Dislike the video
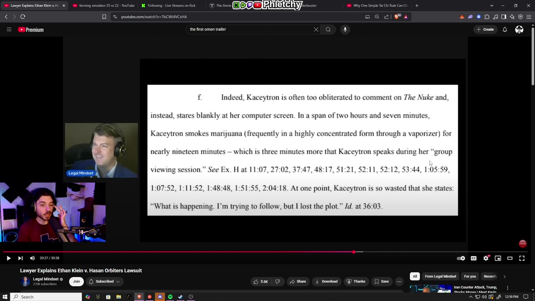 click(x=277, y=281)
